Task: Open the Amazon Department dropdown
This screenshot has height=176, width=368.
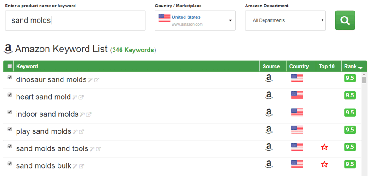Action: (x=285, y=20)
